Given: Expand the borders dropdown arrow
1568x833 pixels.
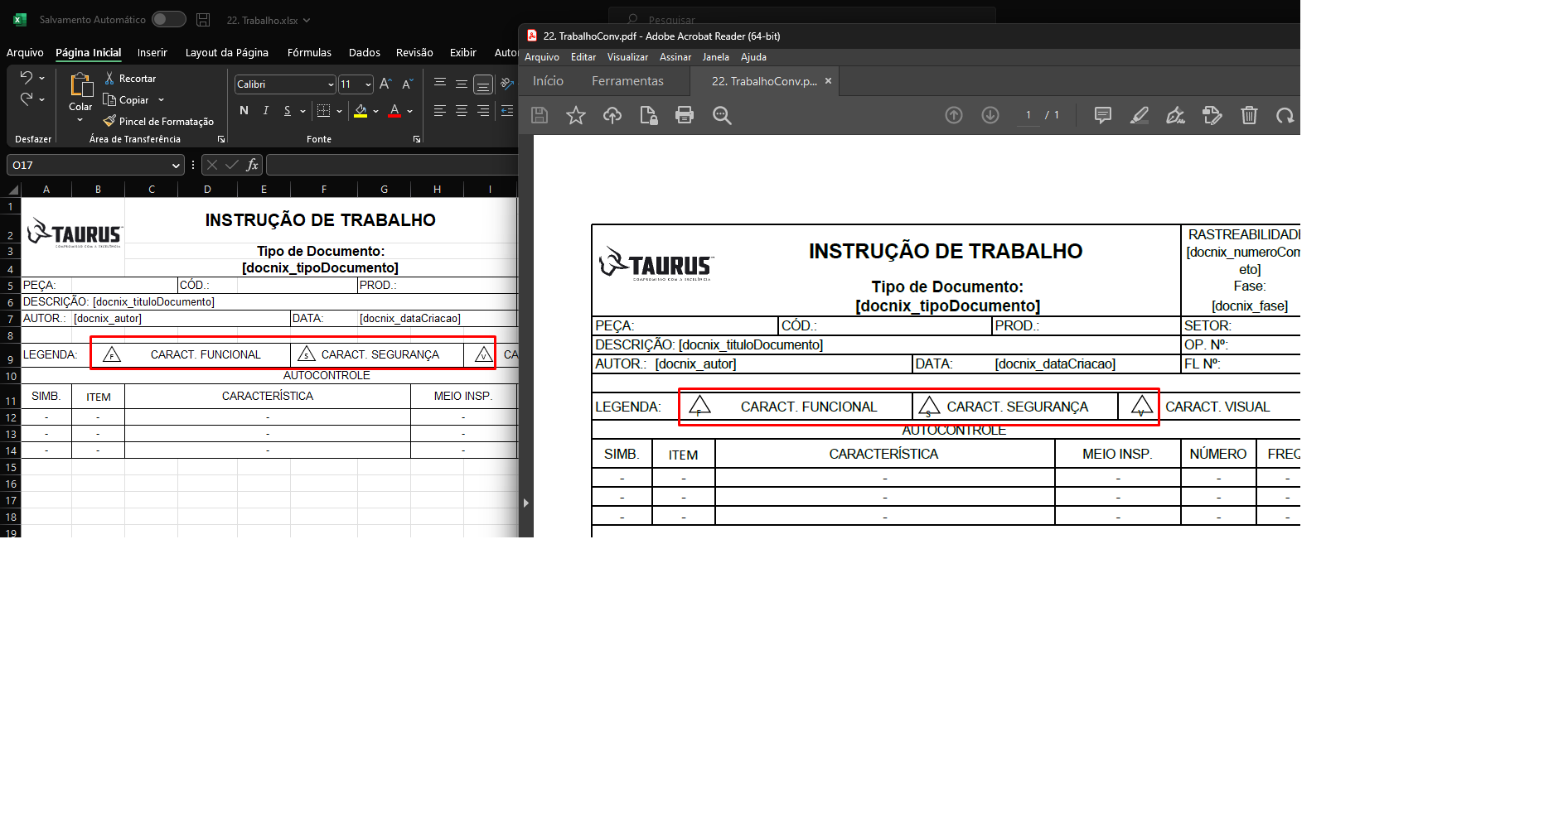Looking at the screenshot, I should pyautogui.click(x=339, y=110).
